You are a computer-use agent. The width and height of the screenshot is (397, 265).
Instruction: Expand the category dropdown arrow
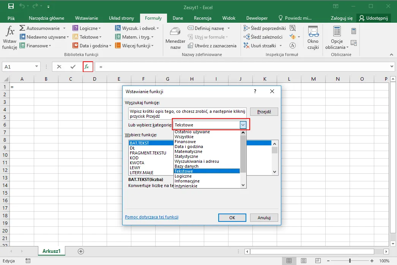click(x=243, y=125)
